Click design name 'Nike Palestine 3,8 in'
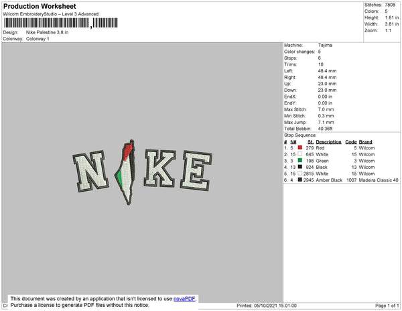The height and width of the screenshot is (311, 402). (x=47, y=32)
